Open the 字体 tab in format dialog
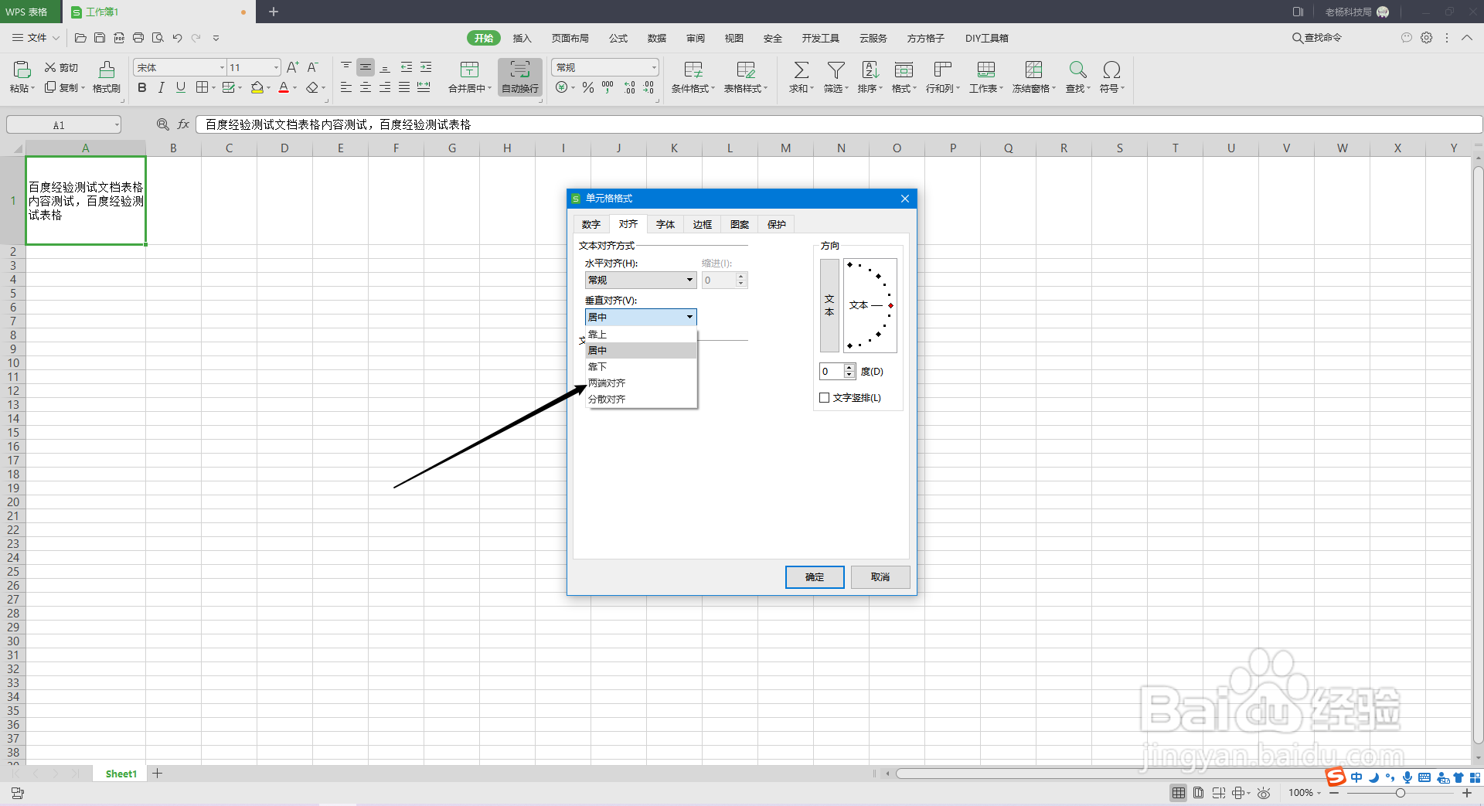1484x806 pixels. click(665, 224)
